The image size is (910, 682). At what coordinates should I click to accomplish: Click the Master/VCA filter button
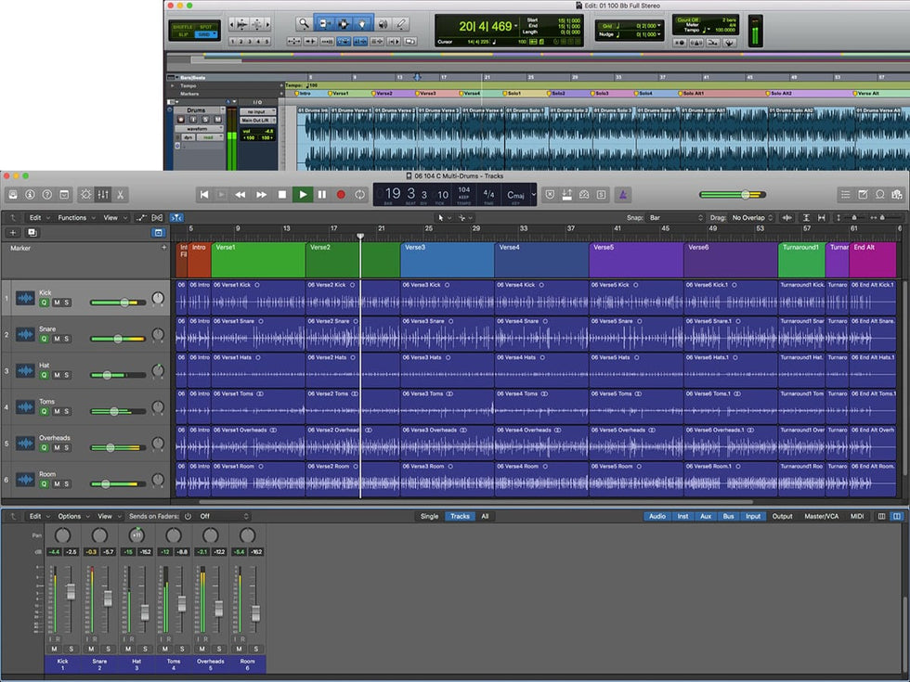[822, 516]
